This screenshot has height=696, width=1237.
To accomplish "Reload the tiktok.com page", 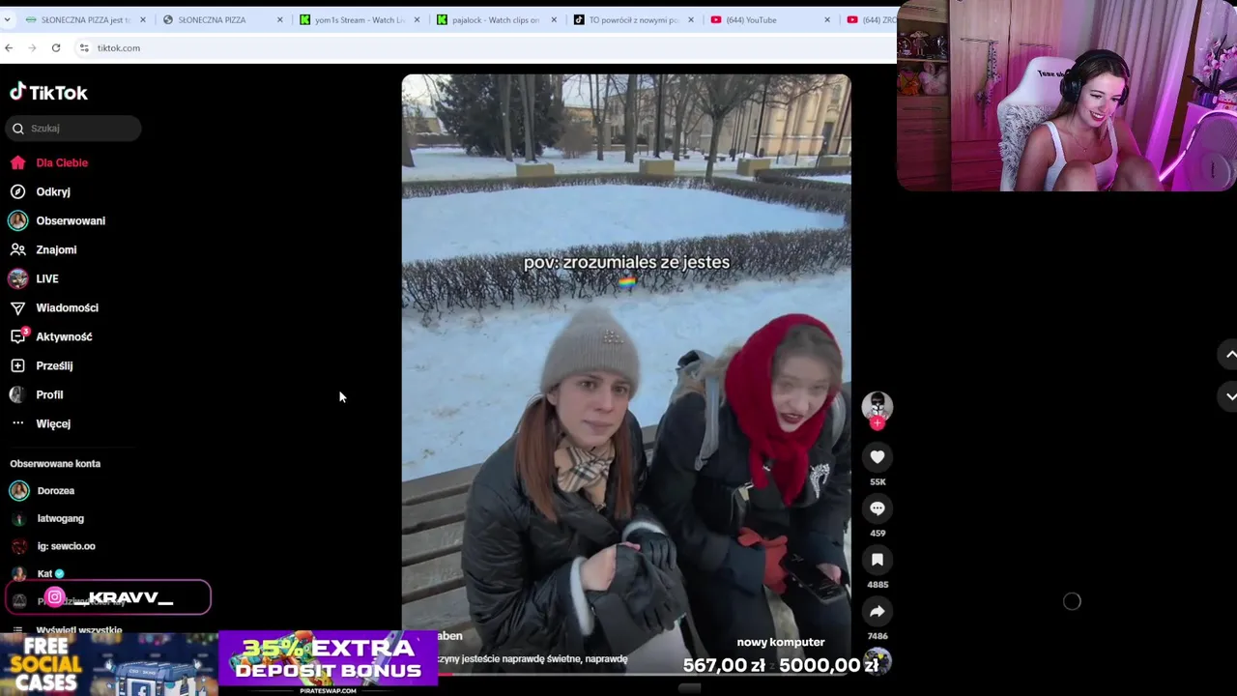I will [56, 47].
